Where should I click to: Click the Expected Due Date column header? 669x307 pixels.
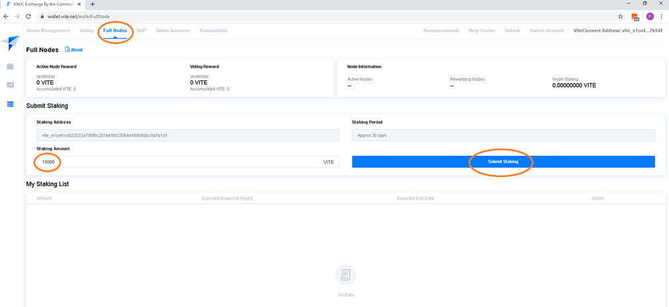point(415,198)
